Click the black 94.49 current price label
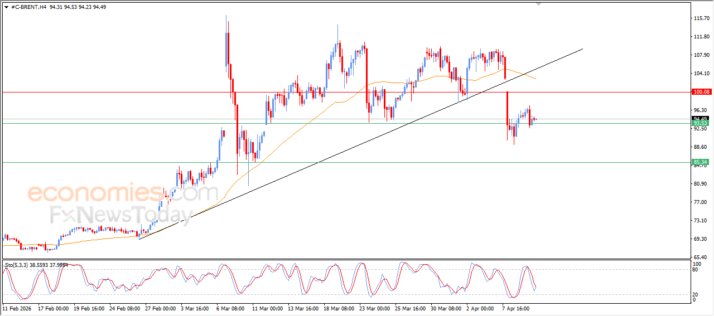This screenshot has height=316, width=714. click(701, 119)
